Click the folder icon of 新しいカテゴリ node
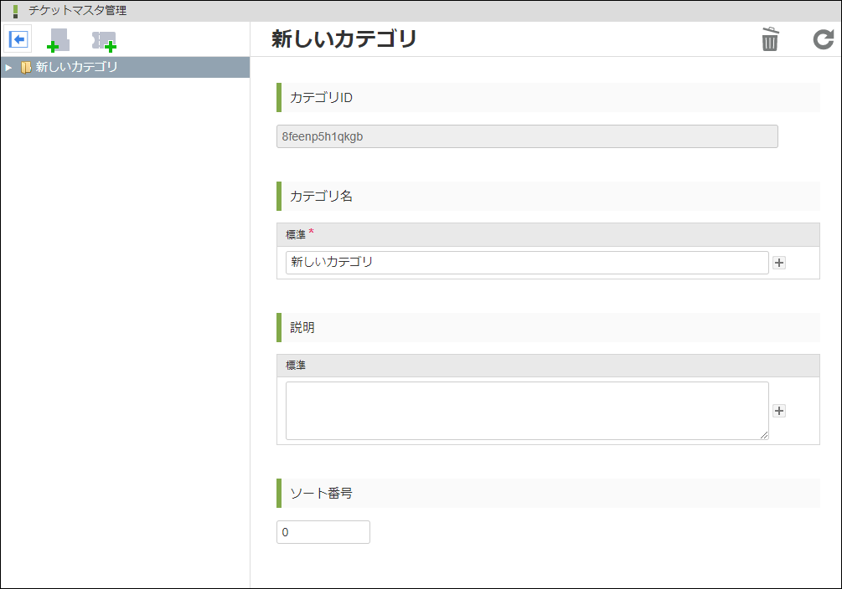This screenshot has width=842, height=589. point(26,68)
